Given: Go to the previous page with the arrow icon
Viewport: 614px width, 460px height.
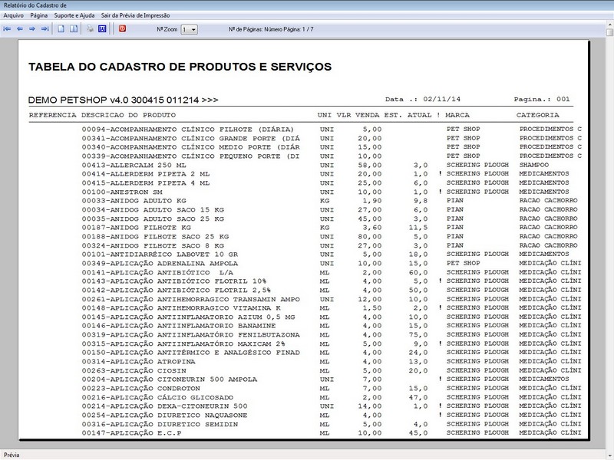Looking at the screenshot, I should [21, 28].
